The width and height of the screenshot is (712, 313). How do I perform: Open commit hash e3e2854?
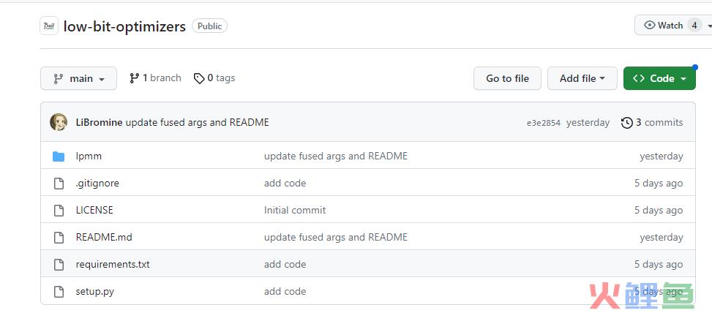(543, 123)
